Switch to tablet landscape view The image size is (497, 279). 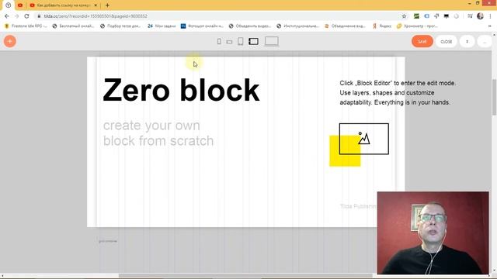coord(253,41)
